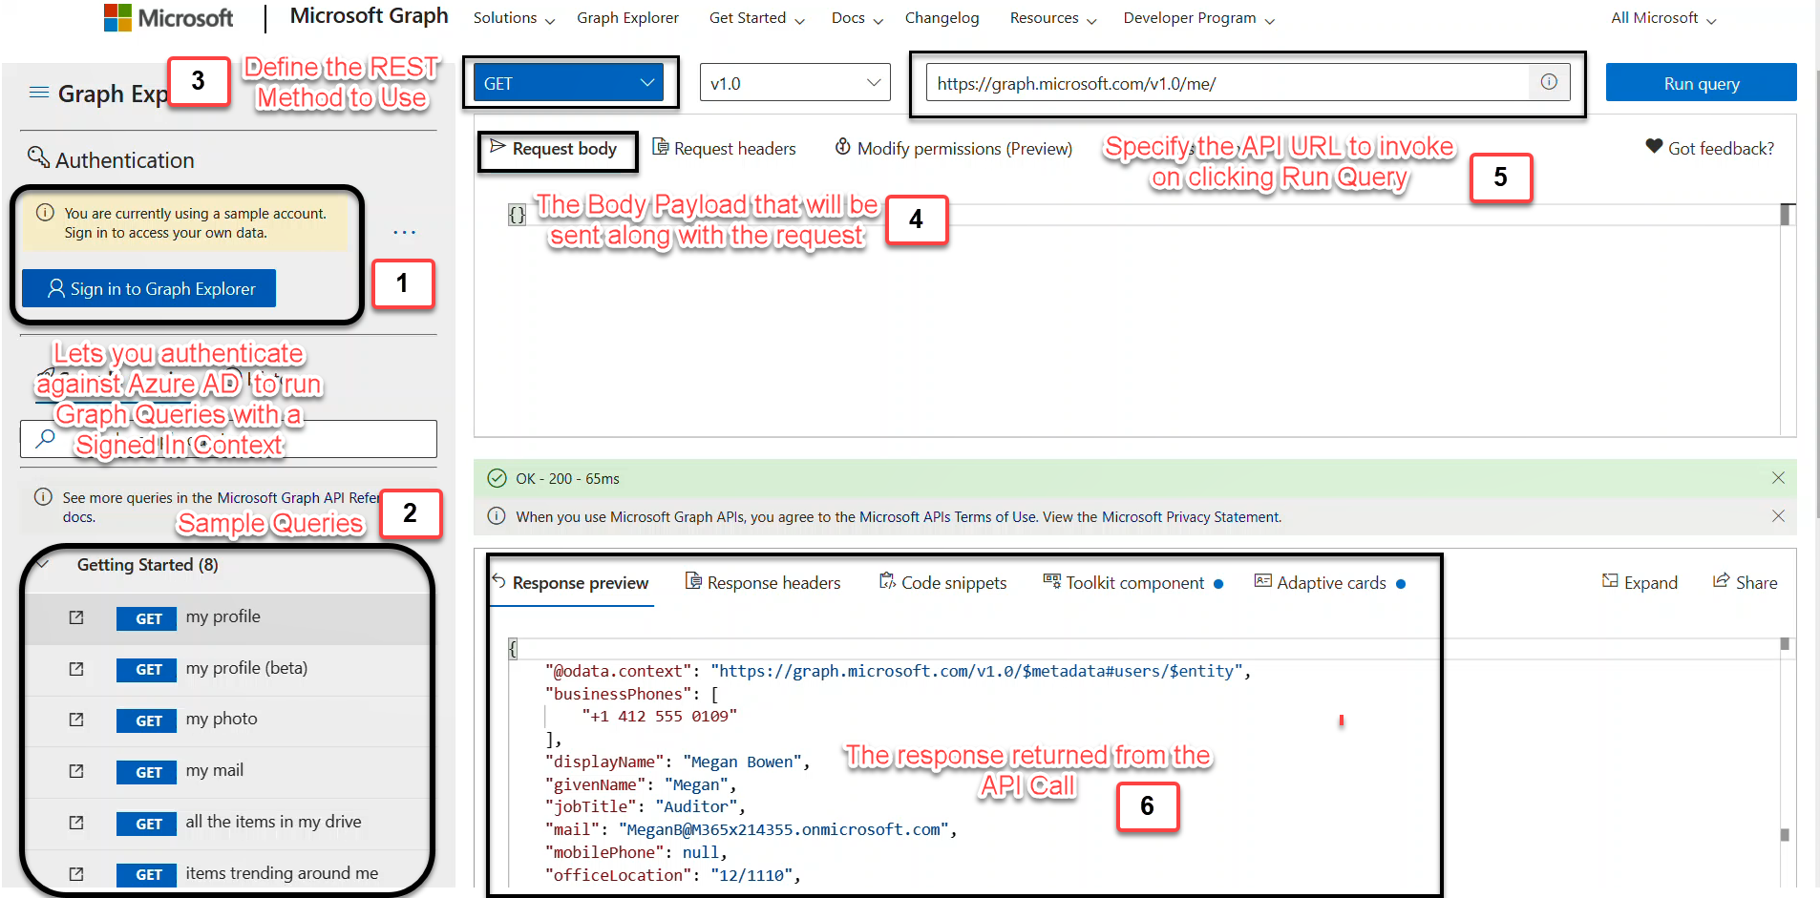Screen dimensions: 1820x898
Task: Switch to the Response preview tab
Action: tap(571, 582)
